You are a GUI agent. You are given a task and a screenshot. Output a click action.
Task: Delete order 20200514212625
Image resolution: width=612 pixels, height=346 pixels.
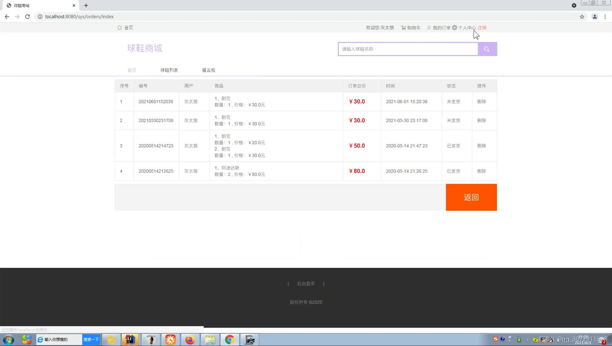pos(481,171)
